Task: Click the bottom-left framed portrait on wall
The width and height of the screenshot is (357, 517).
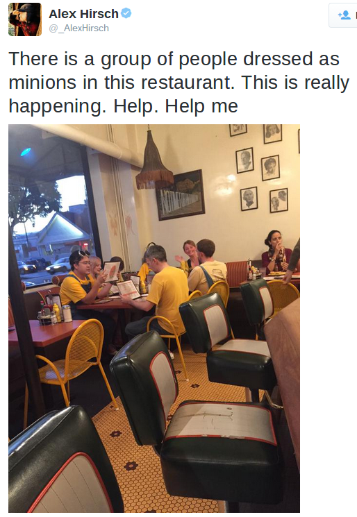Action: click(249, 199)
